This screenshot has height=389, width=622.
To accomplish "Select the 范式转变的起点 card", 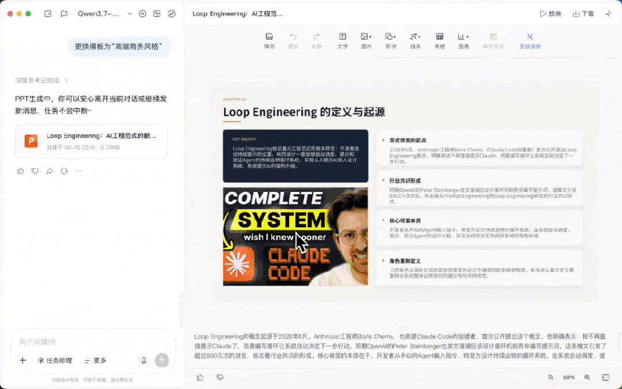I will pyautogui.click(x=480, y=149).
